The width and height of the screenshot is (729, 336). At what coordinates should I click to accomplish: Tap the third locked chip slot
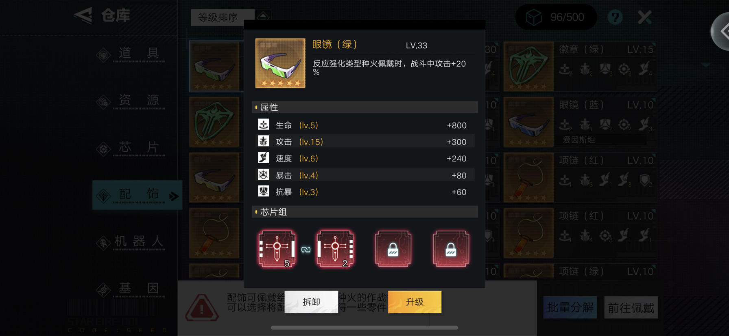[393, 249]
